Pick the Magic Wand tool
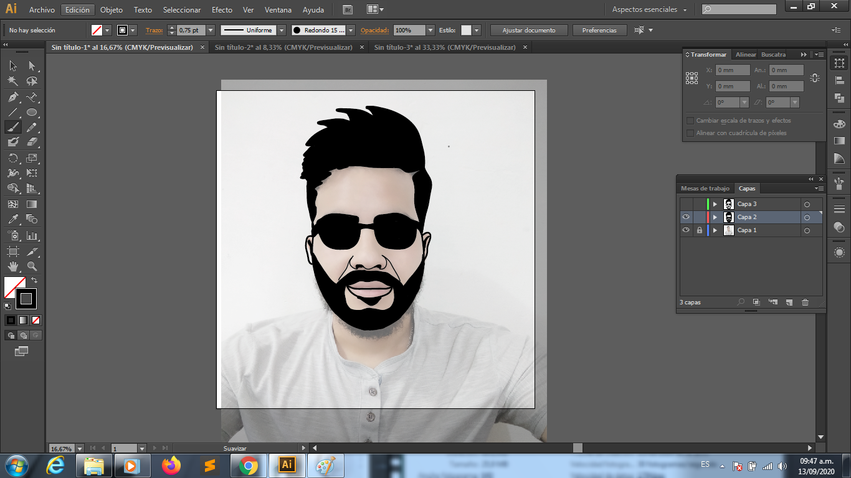851x478 pixels. [13, 81]
